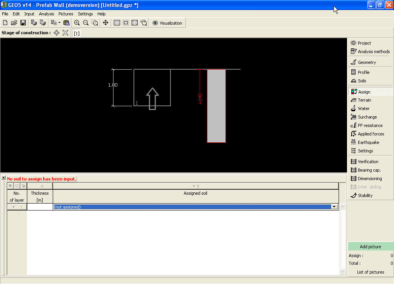Open Surcharge frame
The image size is (394, 284).
tap(371, 117)
